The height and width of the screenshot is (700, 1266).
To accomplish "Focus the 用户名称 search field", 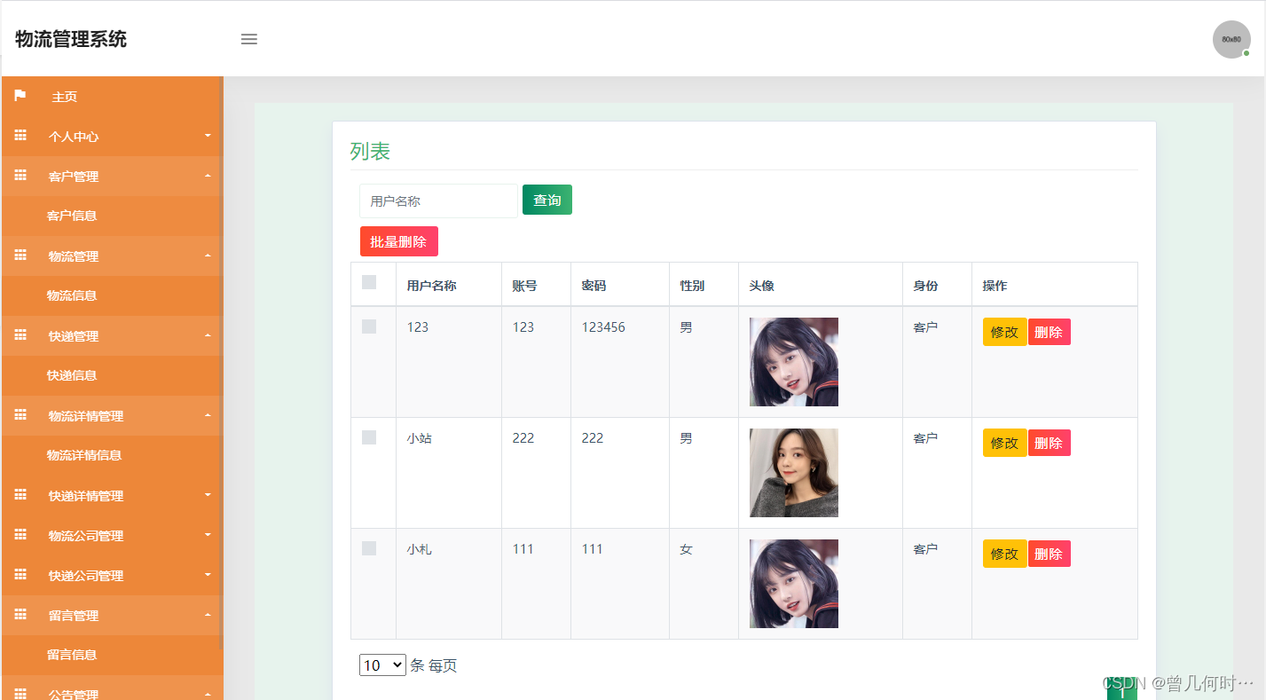I will pos(438,201).
